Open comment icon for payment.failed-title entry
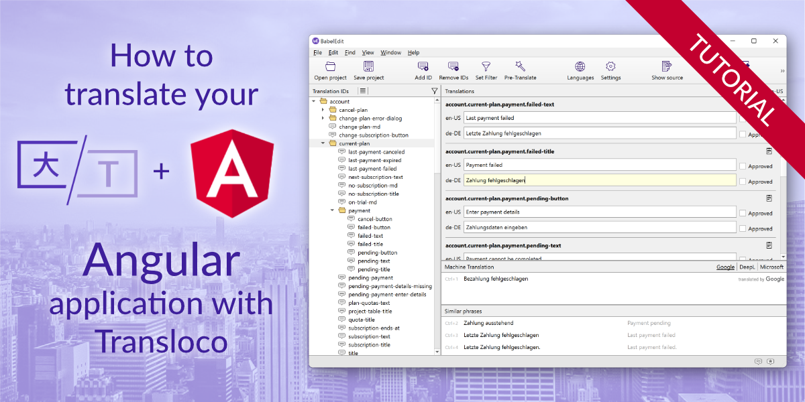The image size is (805, 402). pos(769,151)
